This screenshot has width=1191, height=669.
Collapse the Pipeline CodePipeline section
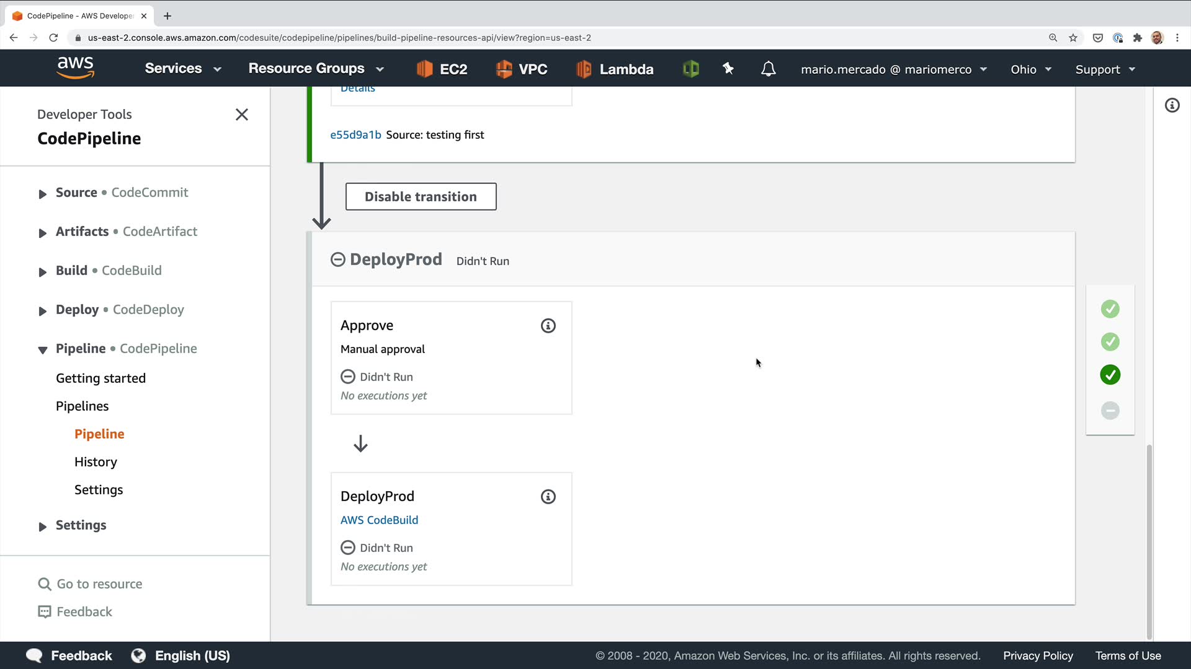42,350
